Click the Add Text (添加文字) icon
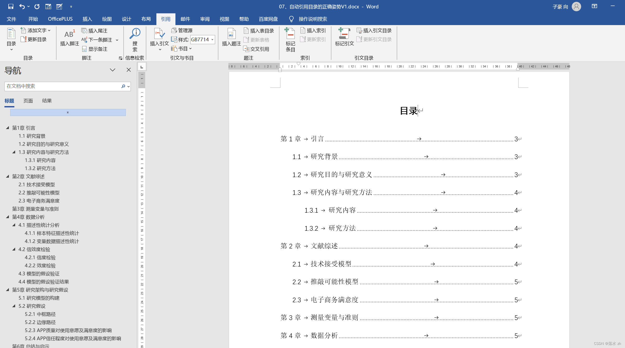The image size is (625, 348). 23,31
